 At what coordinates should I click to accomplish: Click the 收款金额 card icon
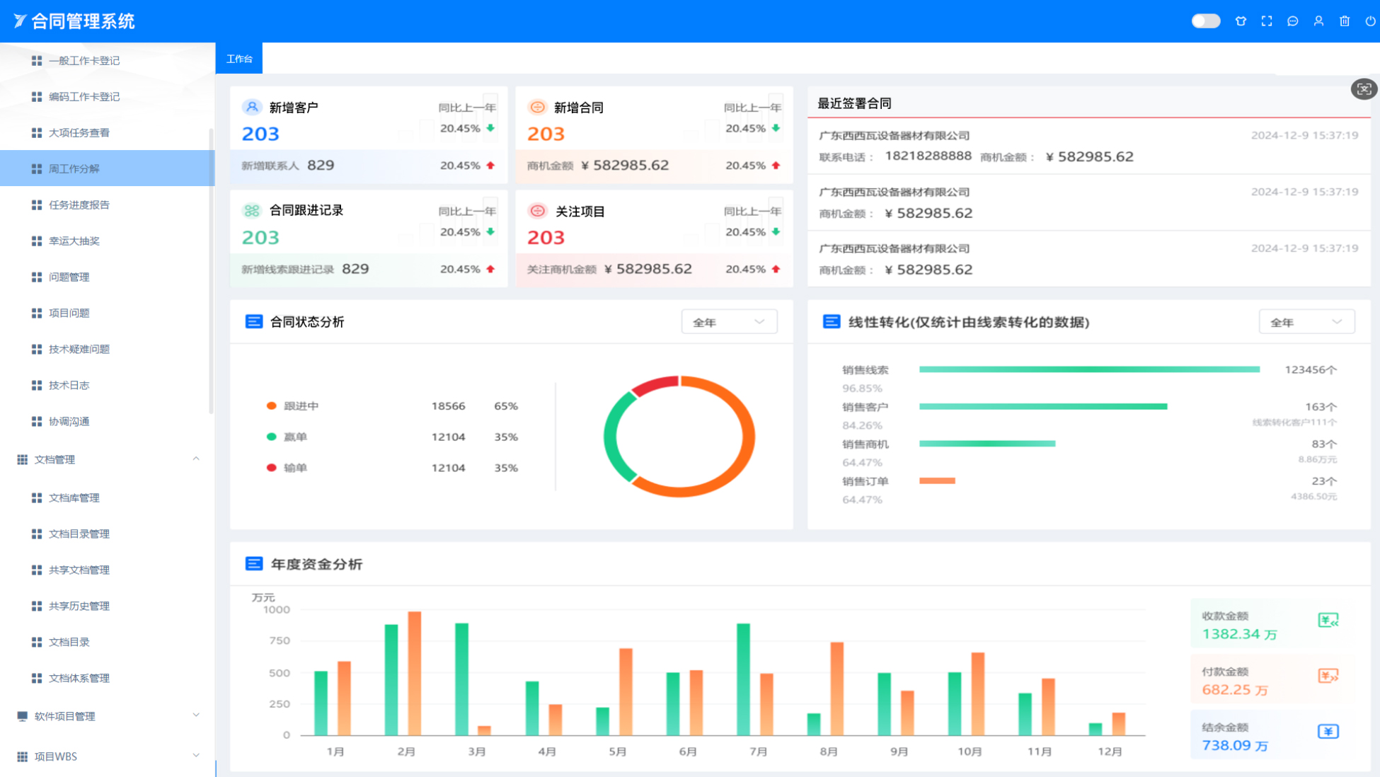pyautogui.click(x=1328, y=621)
